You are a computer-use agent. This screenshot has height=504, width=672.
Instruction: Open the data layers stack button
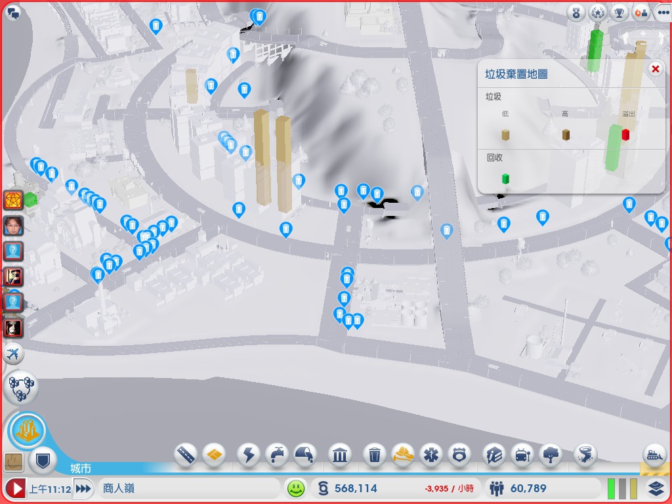(656, 488)
